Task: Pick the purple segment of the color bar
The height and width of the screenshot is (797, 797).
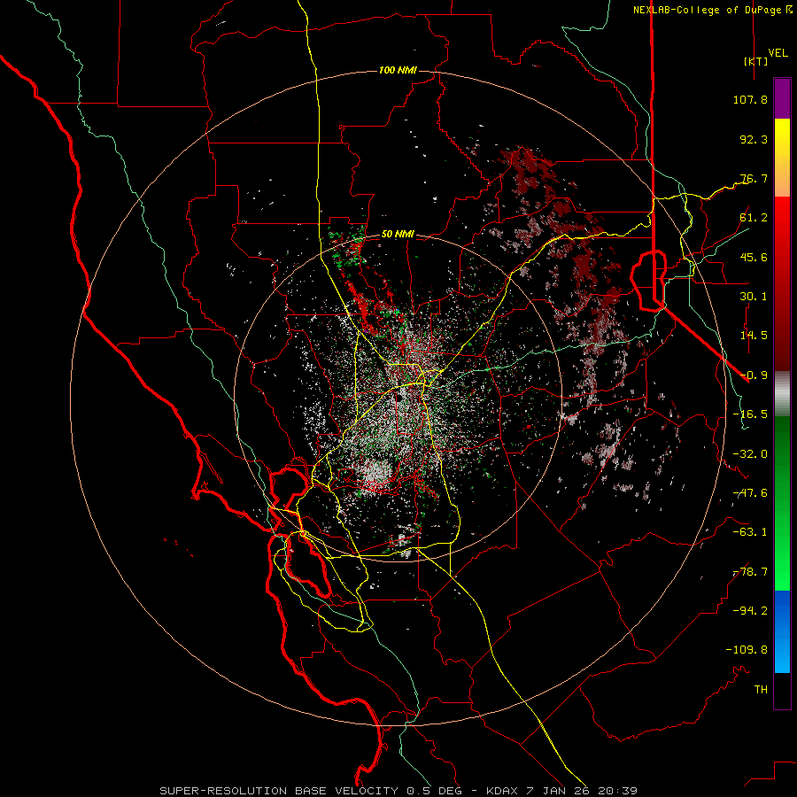Action: coord(782,98)
